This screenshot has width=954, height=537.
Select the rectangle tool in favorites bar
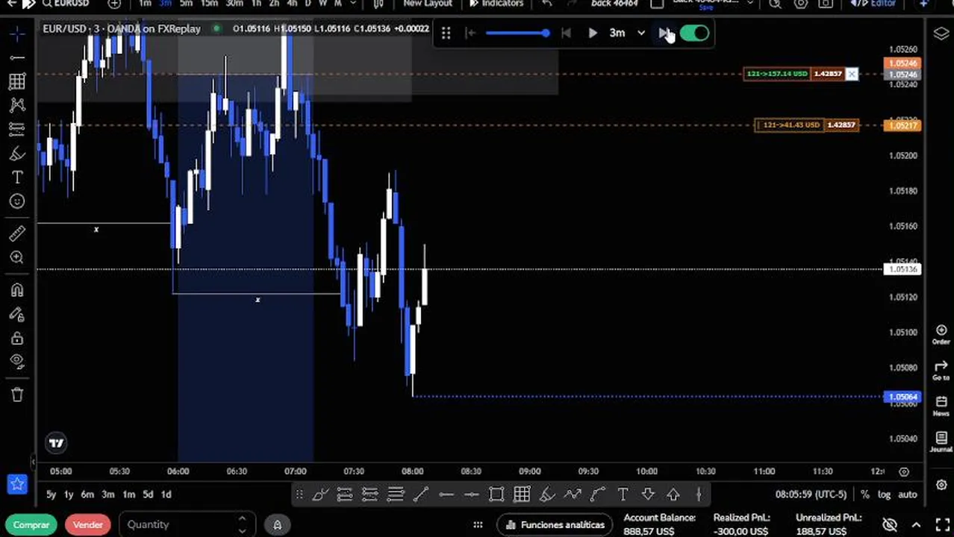tap(496, 494)
